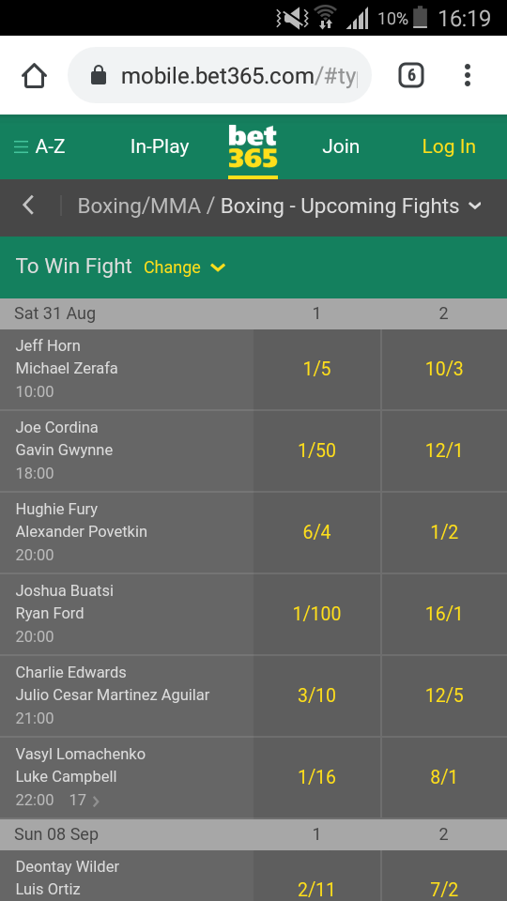Tap the padlock icon in address bar
The height and width of the screenshot is (901, 507).
99,75
